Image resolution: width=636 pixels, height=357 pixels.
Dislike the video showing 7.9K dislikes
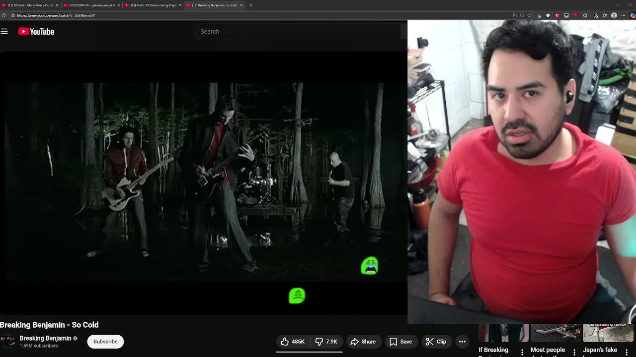[x=326, y=342]
